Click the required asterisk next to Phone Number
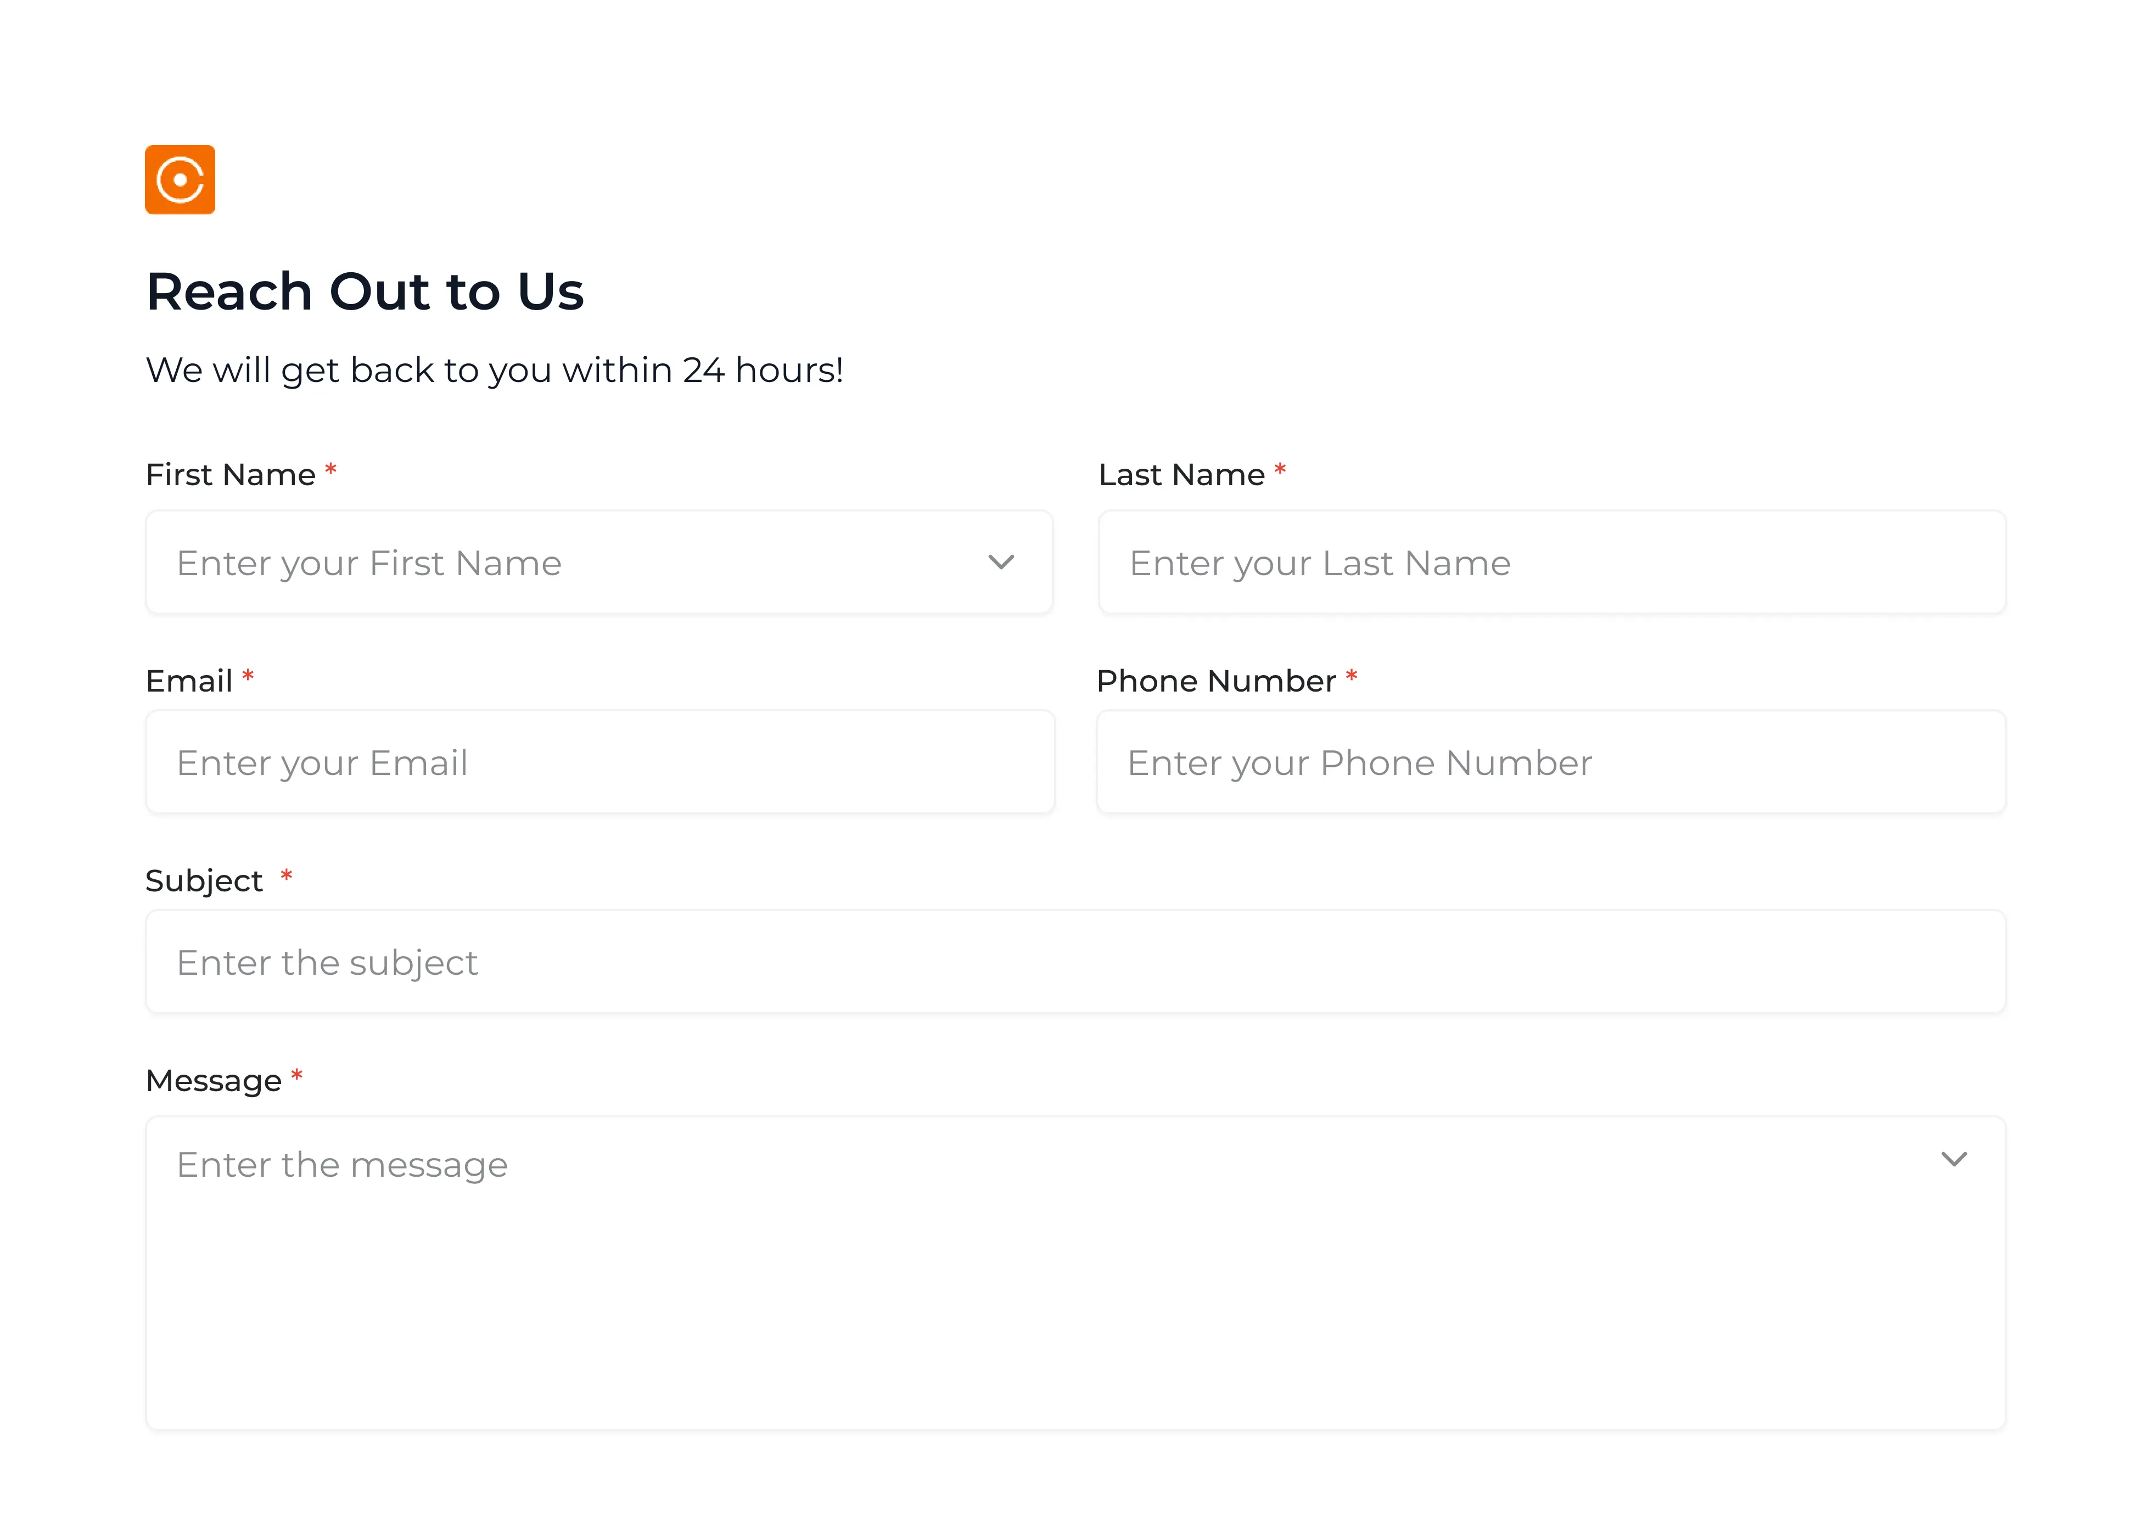Viewport: 2152px width, 1539px height. tap(1351, 677)
